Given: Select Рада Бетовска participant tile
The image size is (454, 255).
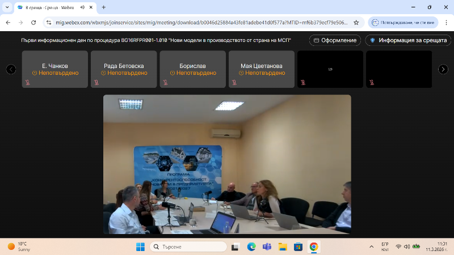Looking at the screenshot, I should tap(124, 69).
